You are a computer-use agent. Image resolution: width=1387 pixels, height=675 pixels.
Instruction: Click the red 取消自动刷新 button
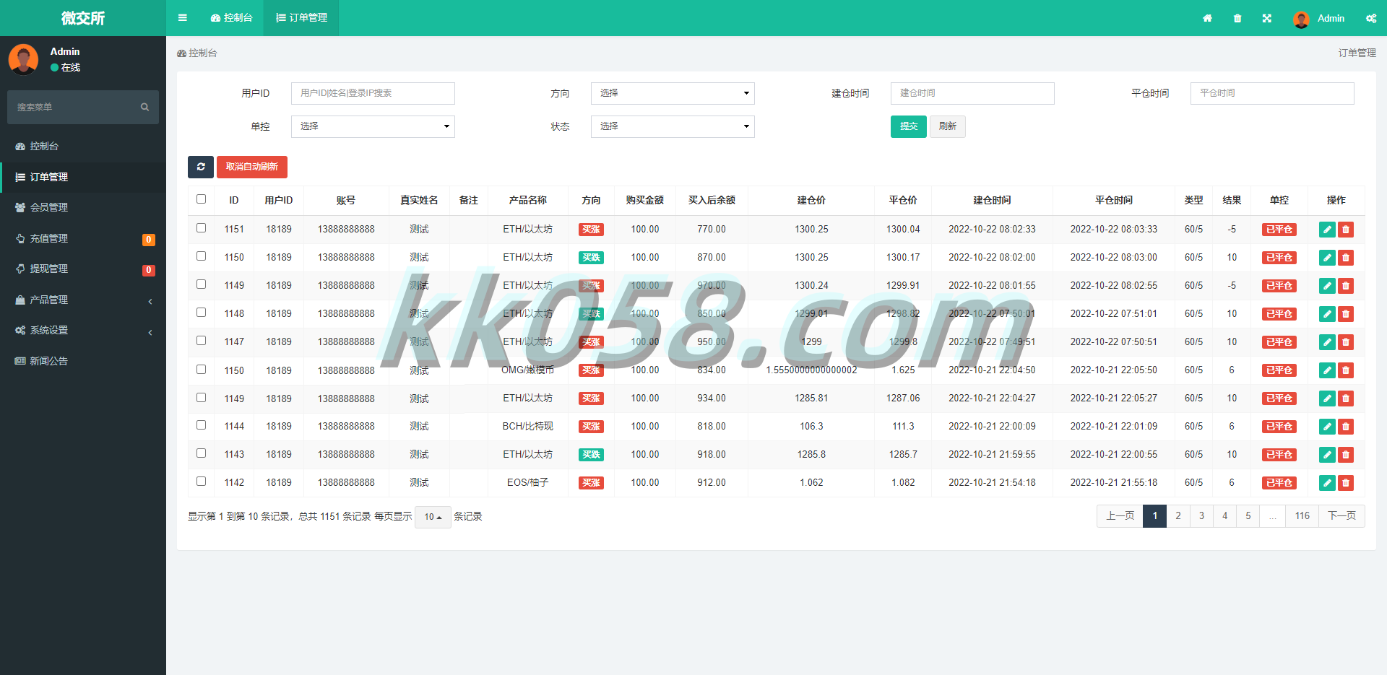(x=252, y=167)
